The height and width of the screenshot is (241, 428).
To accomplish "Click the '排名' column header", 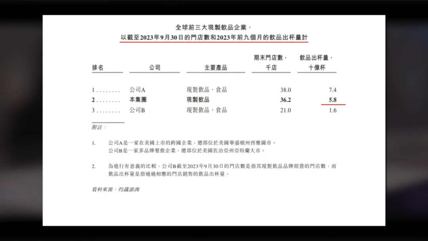I will [98, 67].
